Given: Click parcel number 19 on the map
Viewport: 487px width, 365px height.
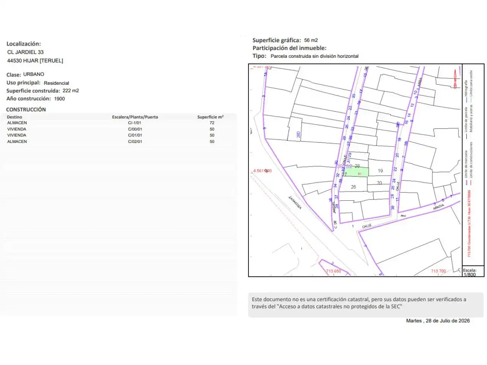Looking at the screenshot, I should (x=380, y=171).
